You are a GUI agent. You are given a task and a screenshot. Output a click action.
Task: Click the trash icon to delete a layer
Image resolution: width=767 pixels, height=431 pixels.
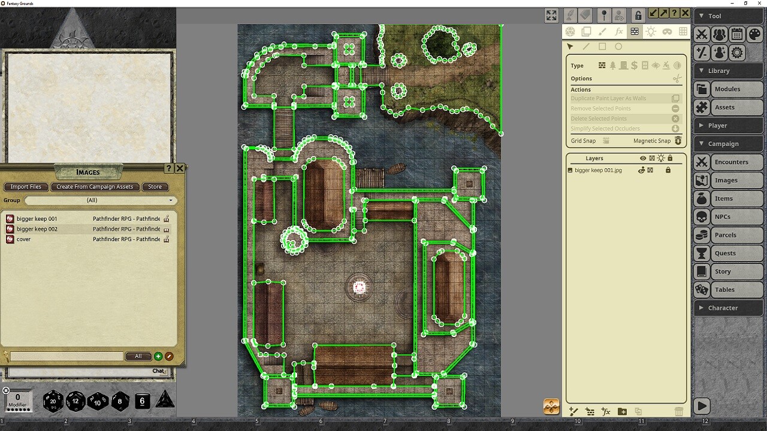click(679, 411)
